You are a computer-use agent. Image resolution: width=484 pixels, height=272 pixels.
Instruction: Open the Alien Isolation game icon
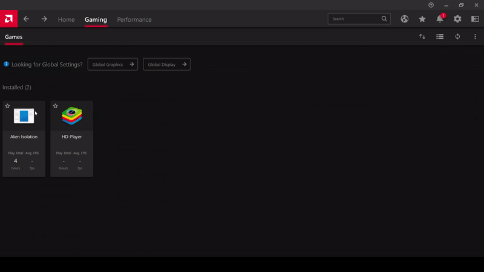(x=24, y=116)
